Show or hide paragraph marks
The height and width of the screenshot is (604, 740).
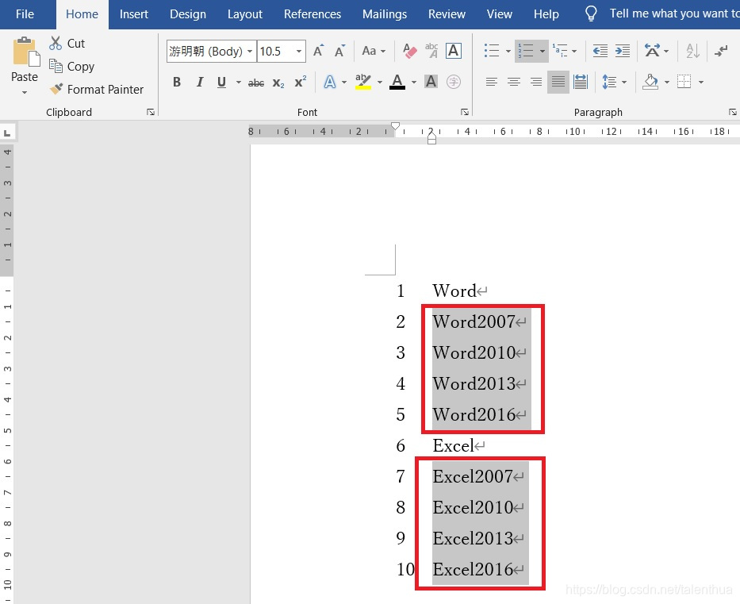721,51
